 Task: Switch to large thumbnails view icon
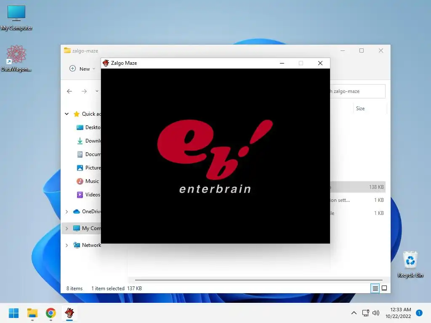click(x=384, y=288)
